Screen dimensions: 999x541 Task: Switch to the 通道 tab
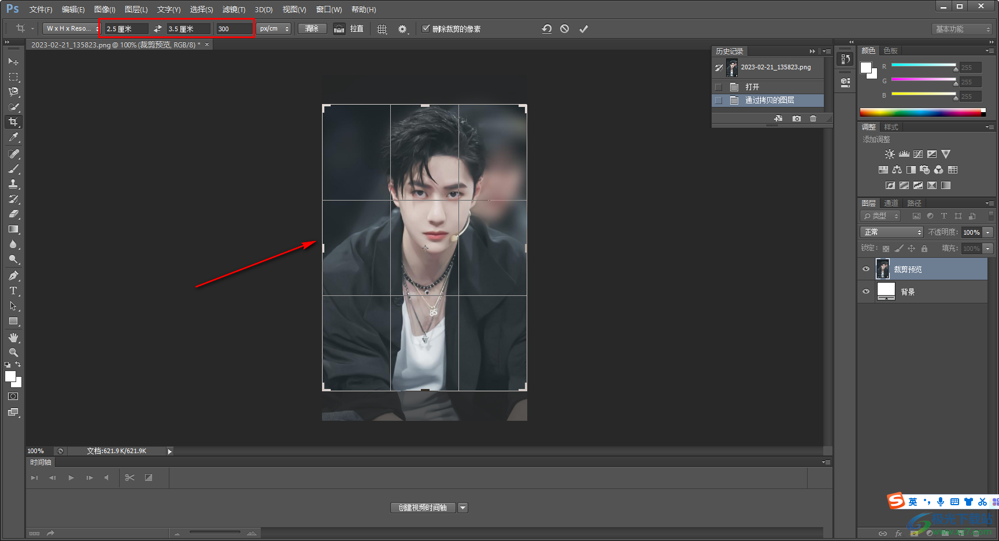891,203
